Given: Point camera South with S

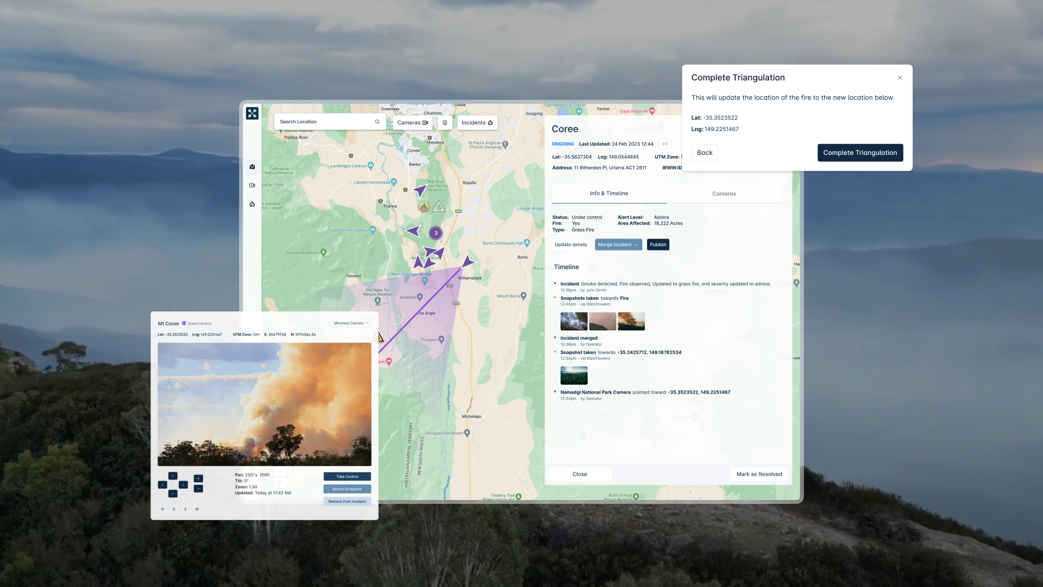Looking at the screenshot, I should [174, 509].
